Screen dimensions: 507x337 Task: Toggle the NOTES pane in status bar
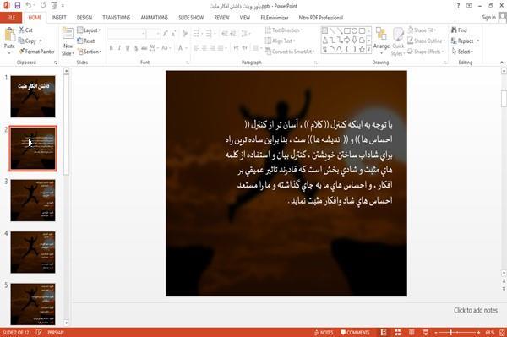pyautogui.click(x=324, y=333)
